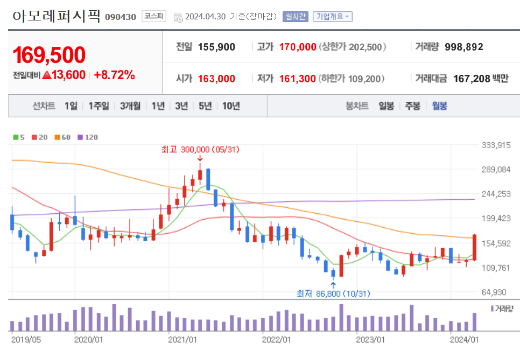Switch to 월봉 candlestick chart

[440, 106]
